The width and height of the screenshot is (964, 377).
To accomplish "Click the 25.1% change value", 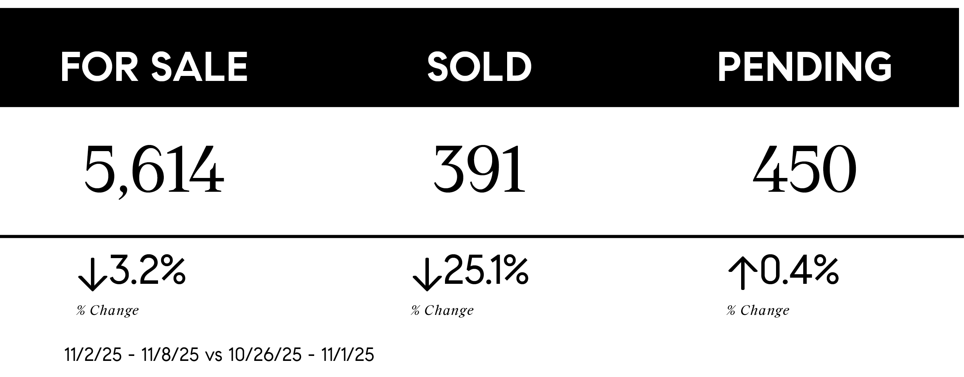I will pyautogui.click(x=486, y=271).
